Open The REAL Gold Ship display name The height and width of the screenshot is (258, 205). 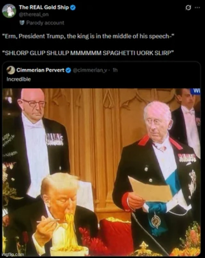point(44,7)
